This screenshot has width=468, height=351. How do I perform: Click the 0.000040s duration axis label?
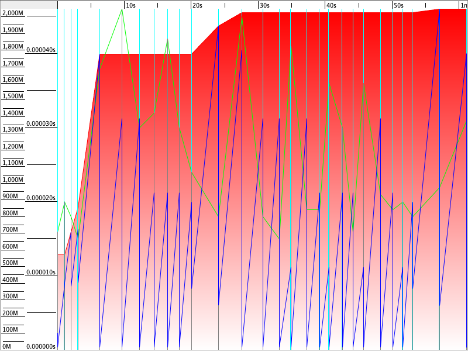[40, 50]
